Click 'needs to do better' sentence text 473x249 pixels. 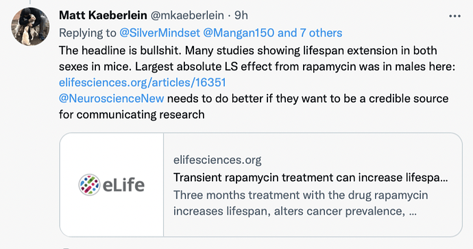[x=308, y=98]
